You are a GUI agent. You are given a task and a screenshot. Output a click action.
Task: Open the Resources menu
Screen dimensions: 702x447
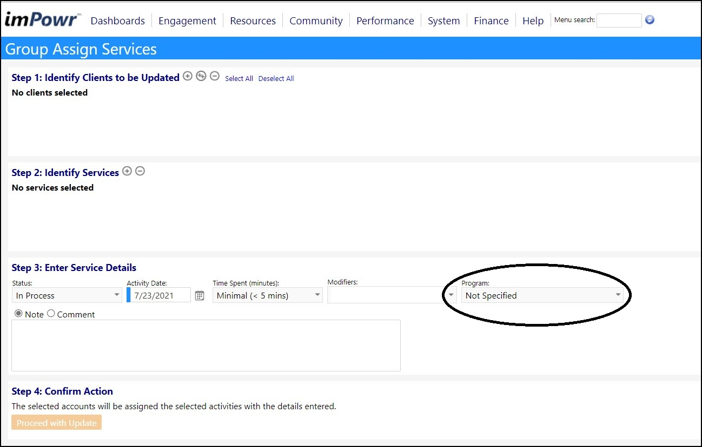click(253, 21)
